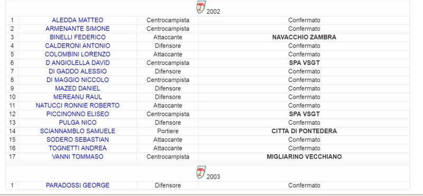Click PULGA NICO player link

(77, 123)
